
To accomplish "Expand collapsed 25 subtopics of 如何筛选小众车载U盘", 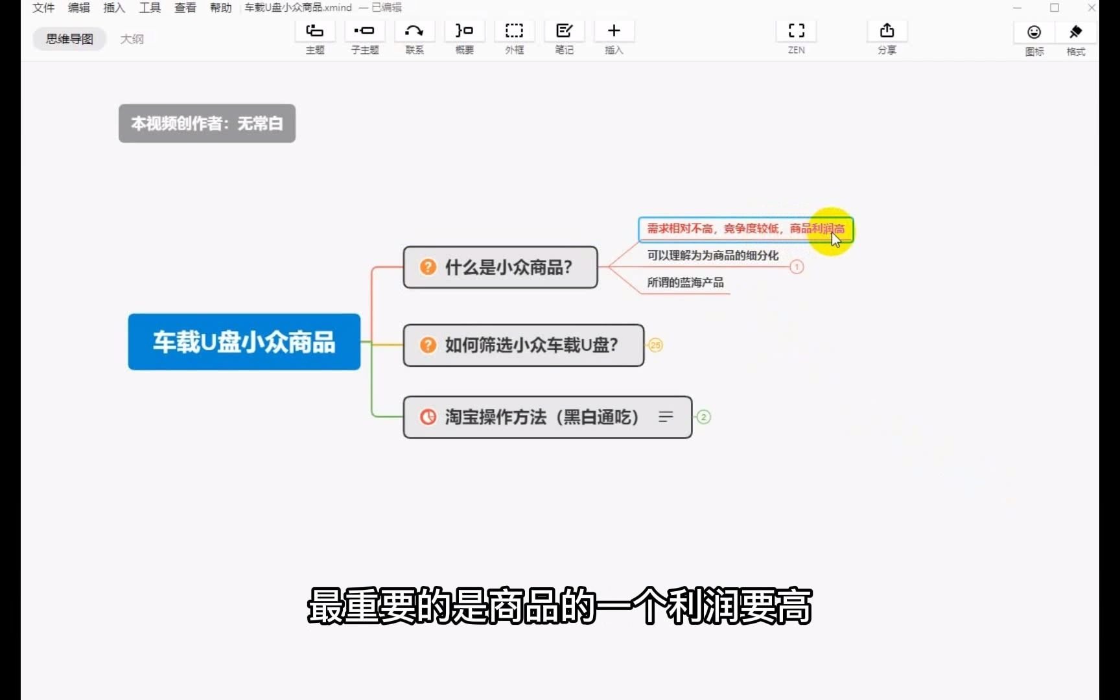I will click(x=655, y=345).
